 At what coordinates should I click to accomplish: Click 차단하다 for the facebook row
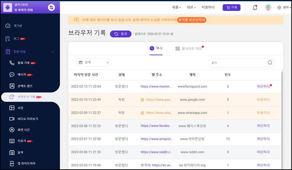pyautogui.click(x=263, y=126)
